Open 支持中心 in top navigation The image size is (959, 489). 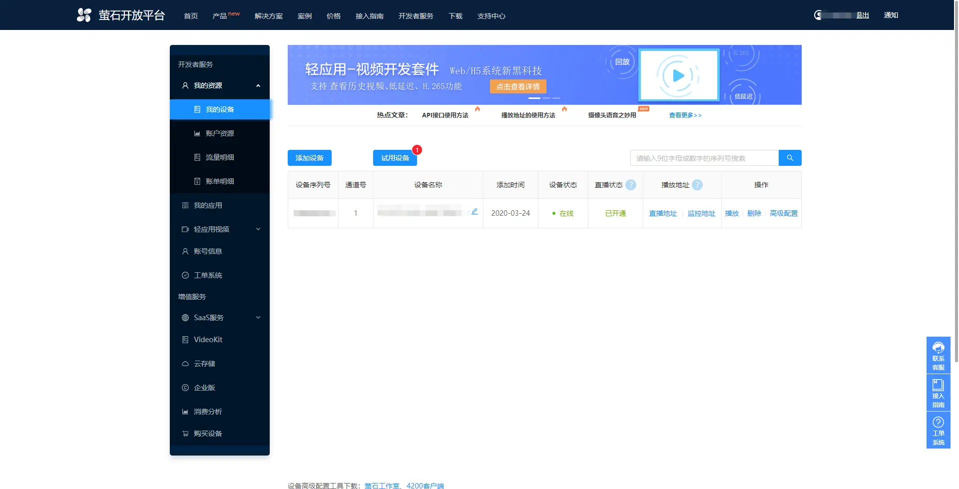(491, 16)
